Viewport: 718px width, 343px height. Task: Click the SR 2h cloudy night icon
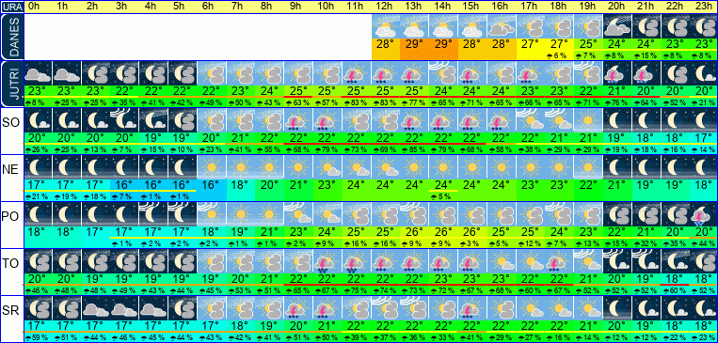click(96, 308)
